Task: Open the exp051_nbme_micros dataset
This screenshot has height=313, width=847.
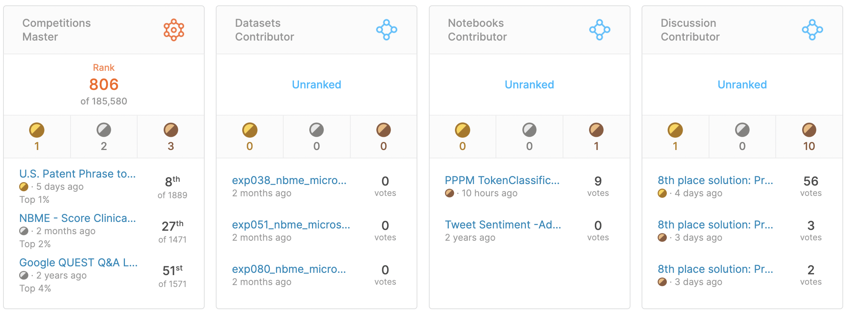Action: tap(291, 225)
